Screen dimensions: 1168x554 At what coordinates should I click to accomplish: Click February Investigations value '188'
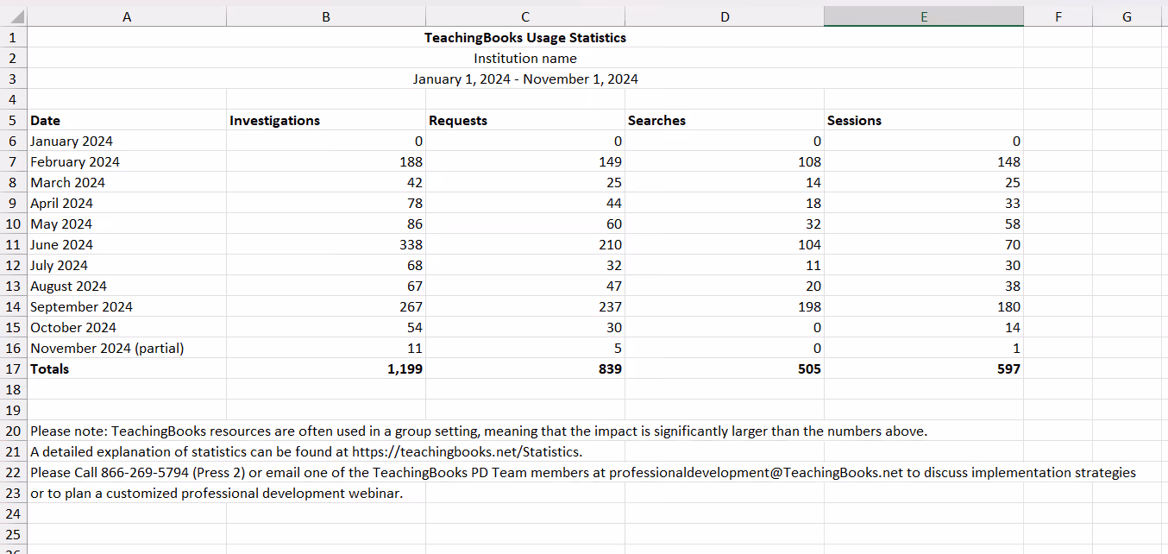[326, 162]
